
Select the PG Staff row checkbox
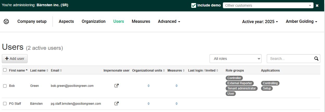coord(5,104)
